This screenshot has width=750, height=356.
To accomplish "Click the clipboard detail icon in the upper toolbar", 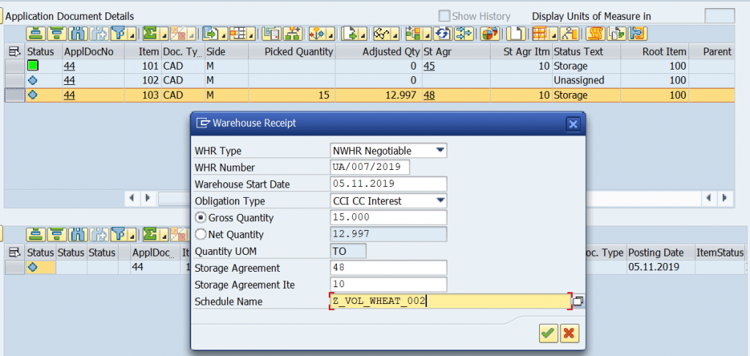I will tap(272, 34).
